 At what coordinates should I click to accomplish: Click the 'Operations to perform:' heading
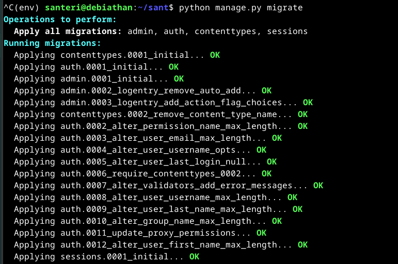point(60,20)
